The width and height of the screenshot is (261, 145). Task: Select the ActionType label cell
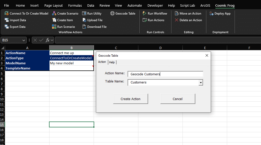27,58
